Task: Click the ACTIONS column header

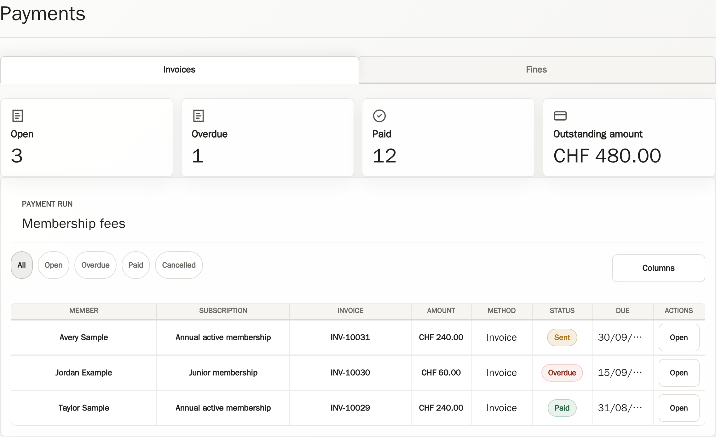Action: tap(679, 311)
